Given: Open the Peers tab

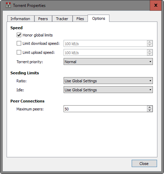Looking at the screenshot, I should [x=43, y=19].
